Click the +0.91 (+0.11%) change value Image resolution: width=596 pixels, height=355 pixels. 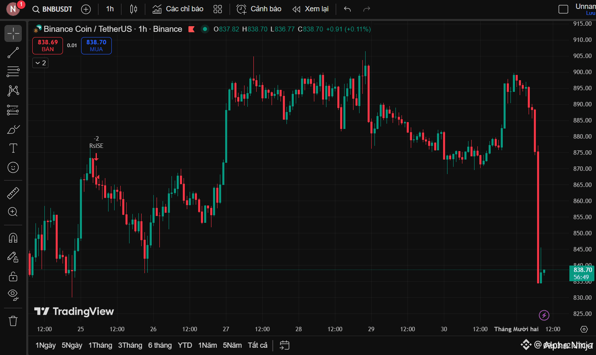pos(348,29)
